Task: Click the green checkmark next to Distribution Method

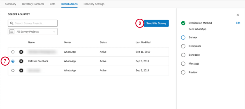Action: 183,23
